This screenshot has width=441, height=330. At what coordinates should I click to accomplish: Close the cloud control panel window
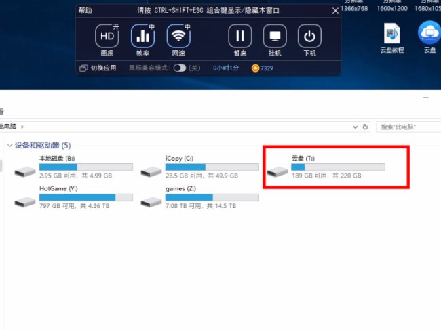click(334, 11)
